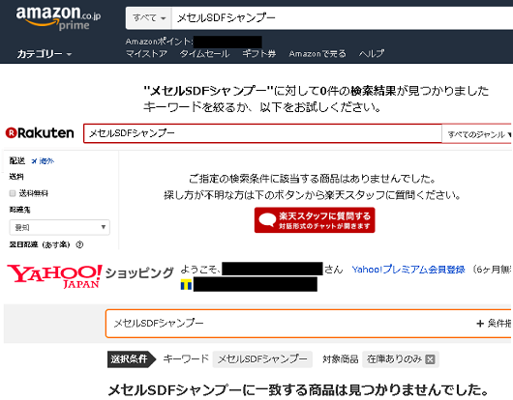Click the Rakuten logo

coord(40,133)
